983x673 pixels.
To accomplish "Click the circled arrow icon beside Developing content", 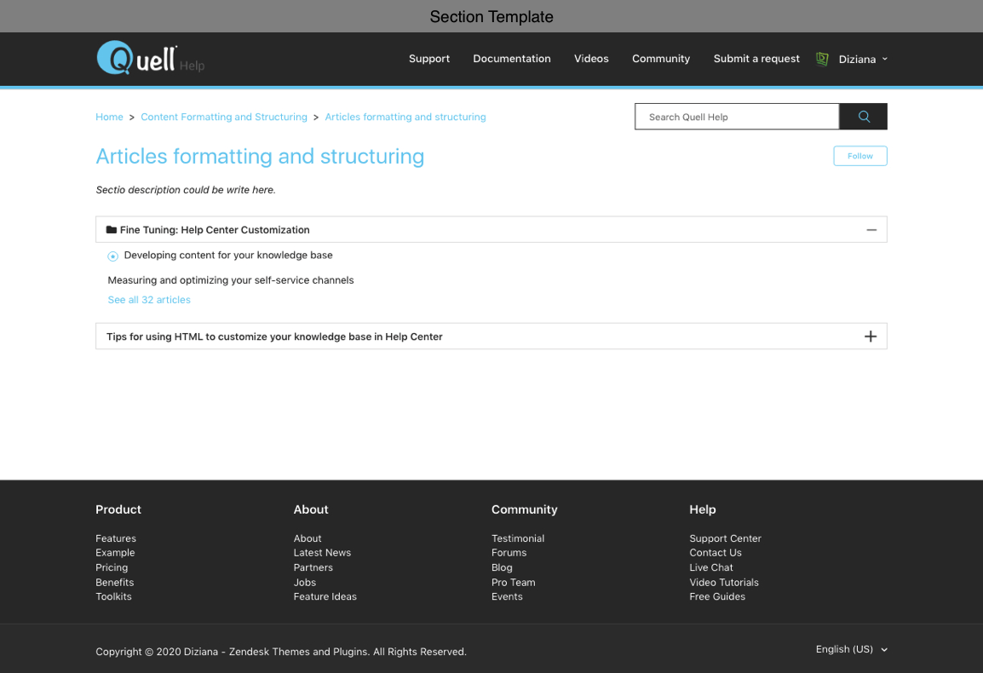I will point(113,256).
